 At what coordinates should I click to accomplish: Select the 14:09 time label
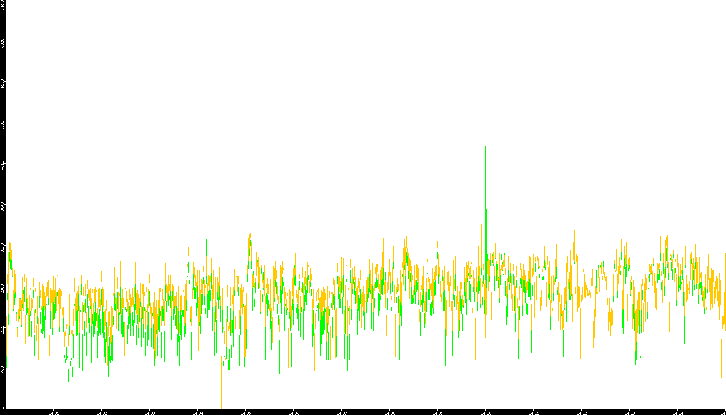pyautogui.click(x=438, y=413)
